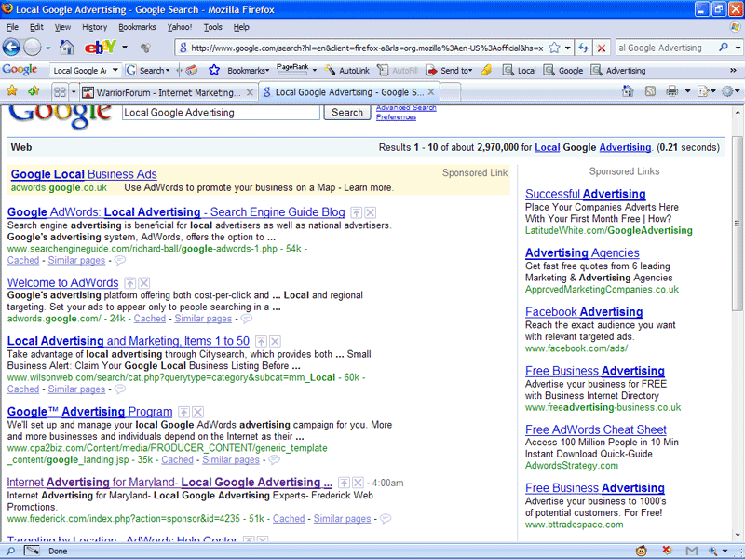Open comment bubble for Search Engine Guide result
Image resolution: width=745 pixels, height=559 pixels.
point(120,261)
